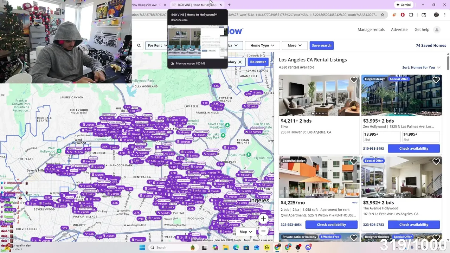450x253 pixels.
Task: Check availability for Qwil Apartments
Action: (332, 225)
